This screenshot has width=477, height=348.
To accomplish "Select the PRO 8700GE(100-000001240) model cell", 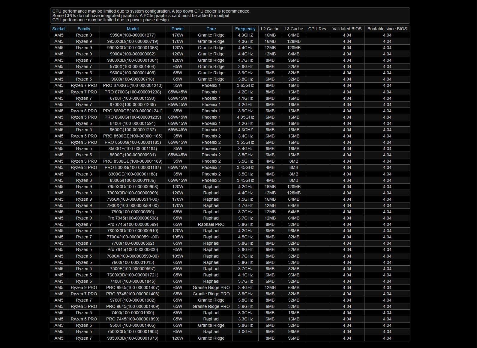I will pos(133,85).
